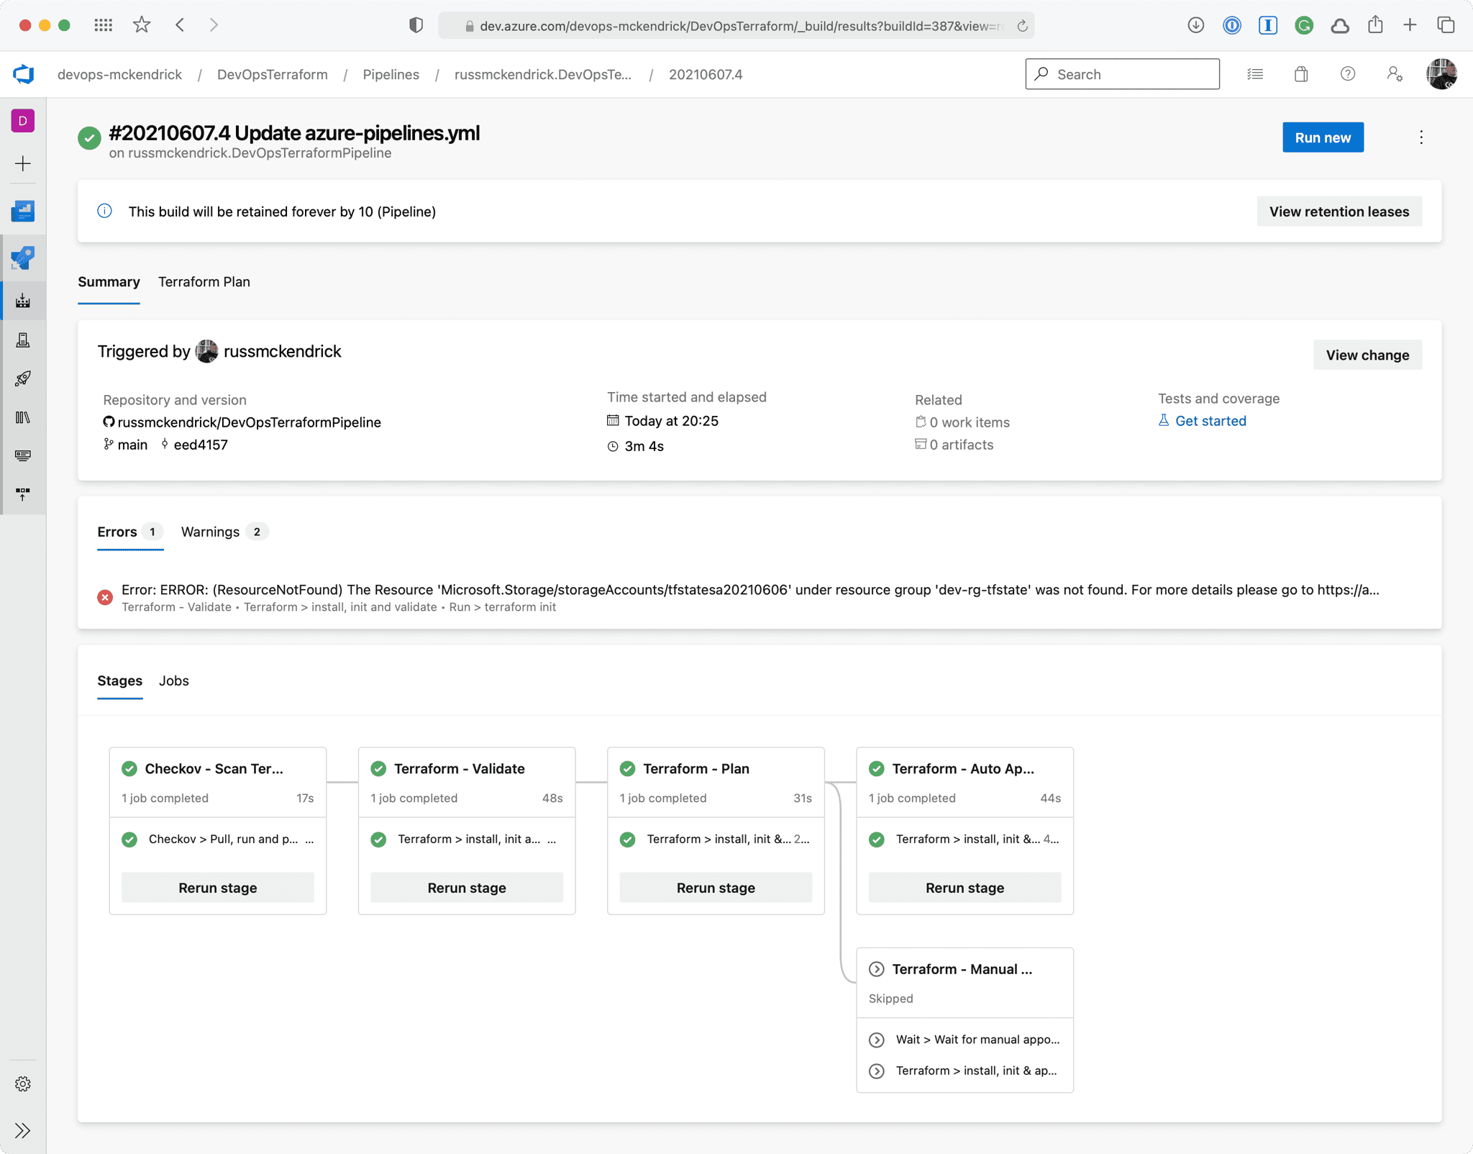Open the Marketplace shopping bag icon
Screen dimensions: 1473x1154
pyautogui.click(x=1301, y=74)
